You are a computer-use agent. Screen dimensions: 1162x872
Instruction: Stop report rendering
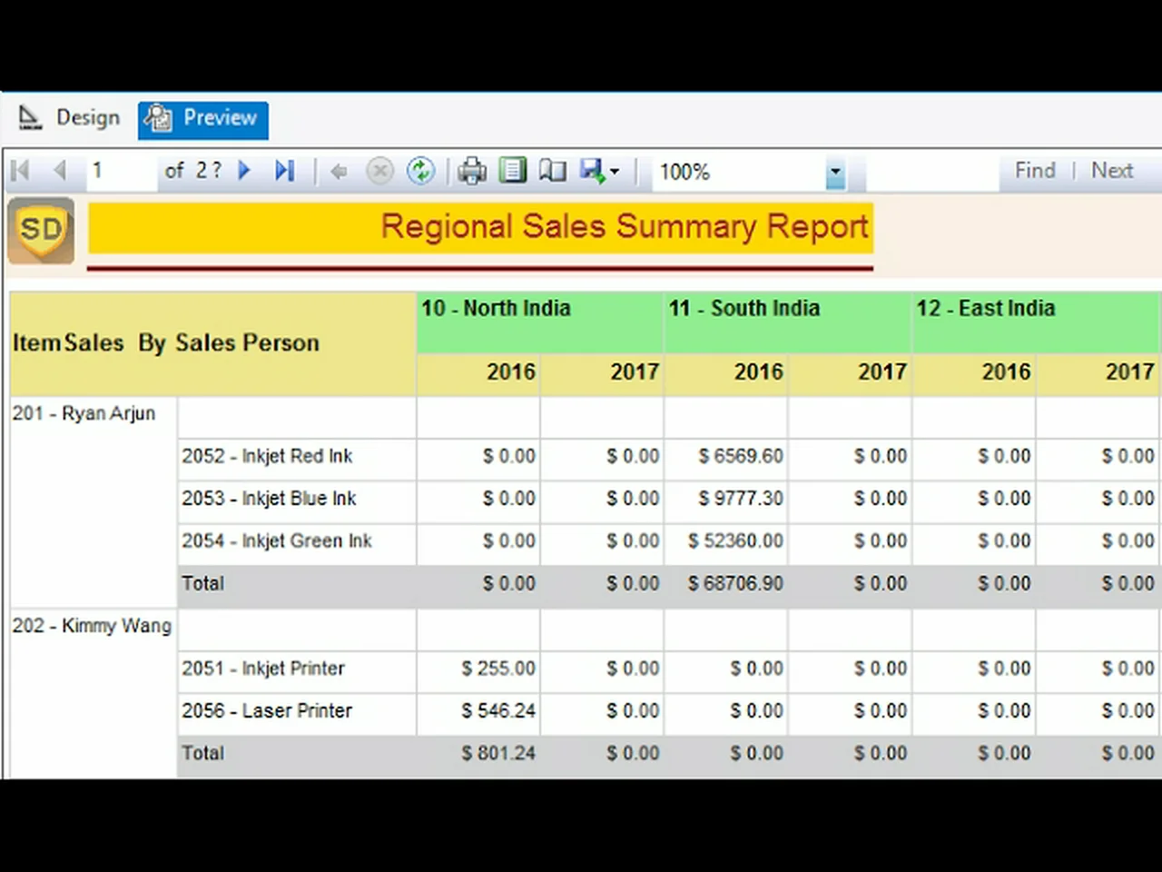tap(379, 171)
